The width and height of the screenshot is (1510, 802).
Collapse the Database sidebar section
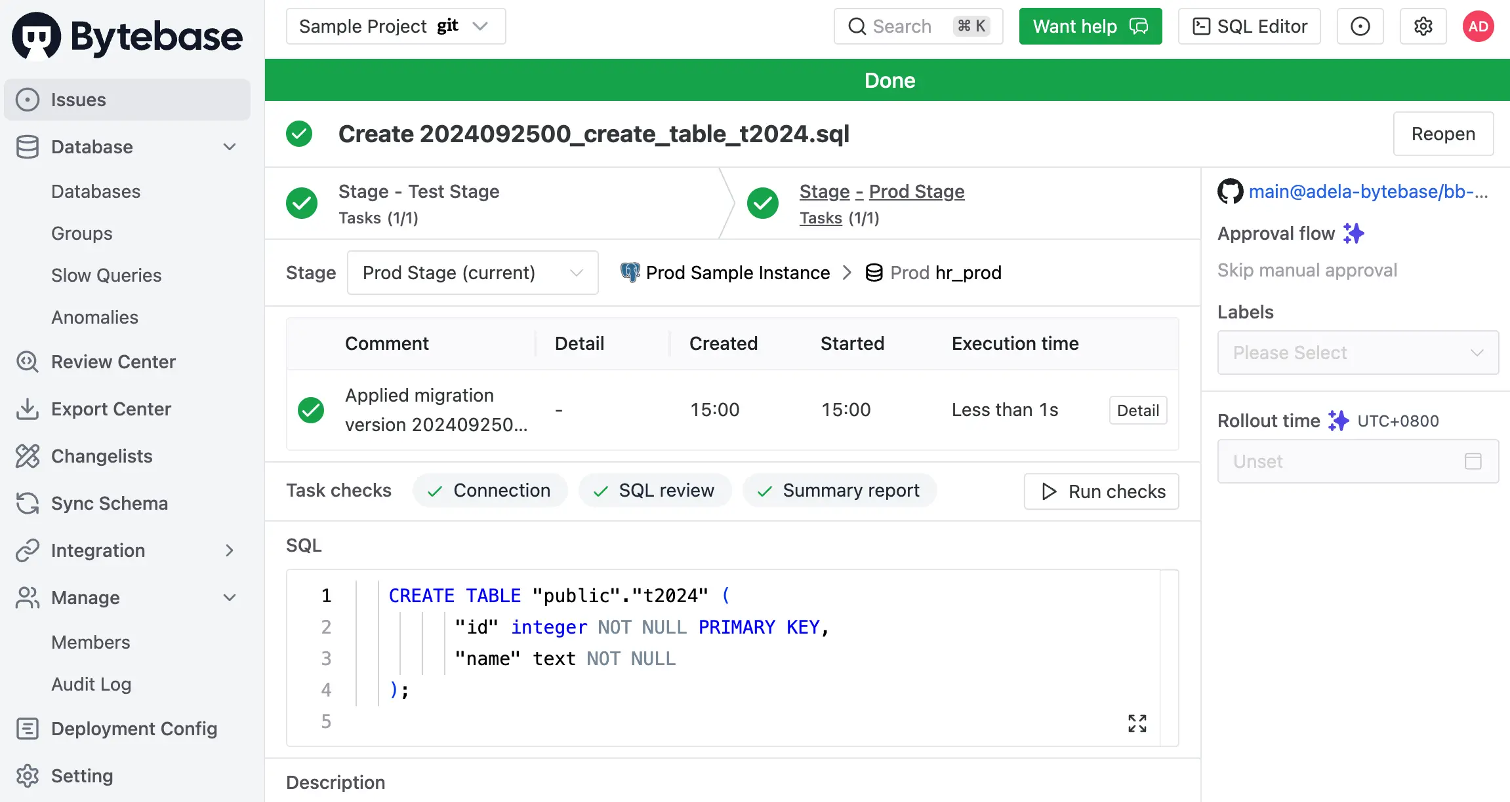[x=230, y=147]
